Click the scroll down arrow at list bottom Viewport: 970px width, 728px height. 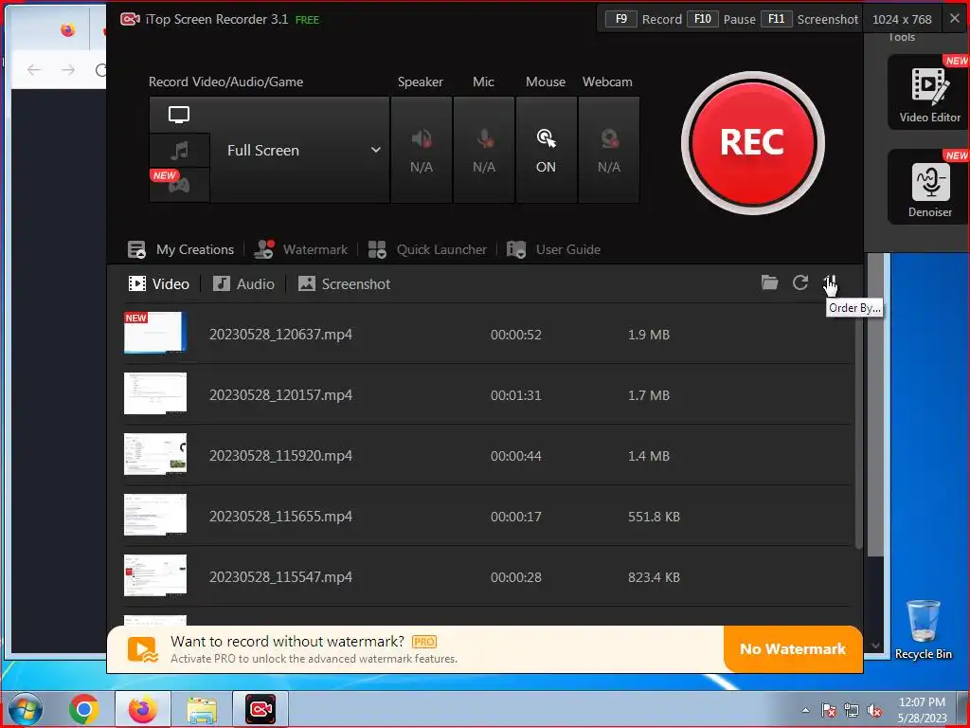(x=875, y=645)
